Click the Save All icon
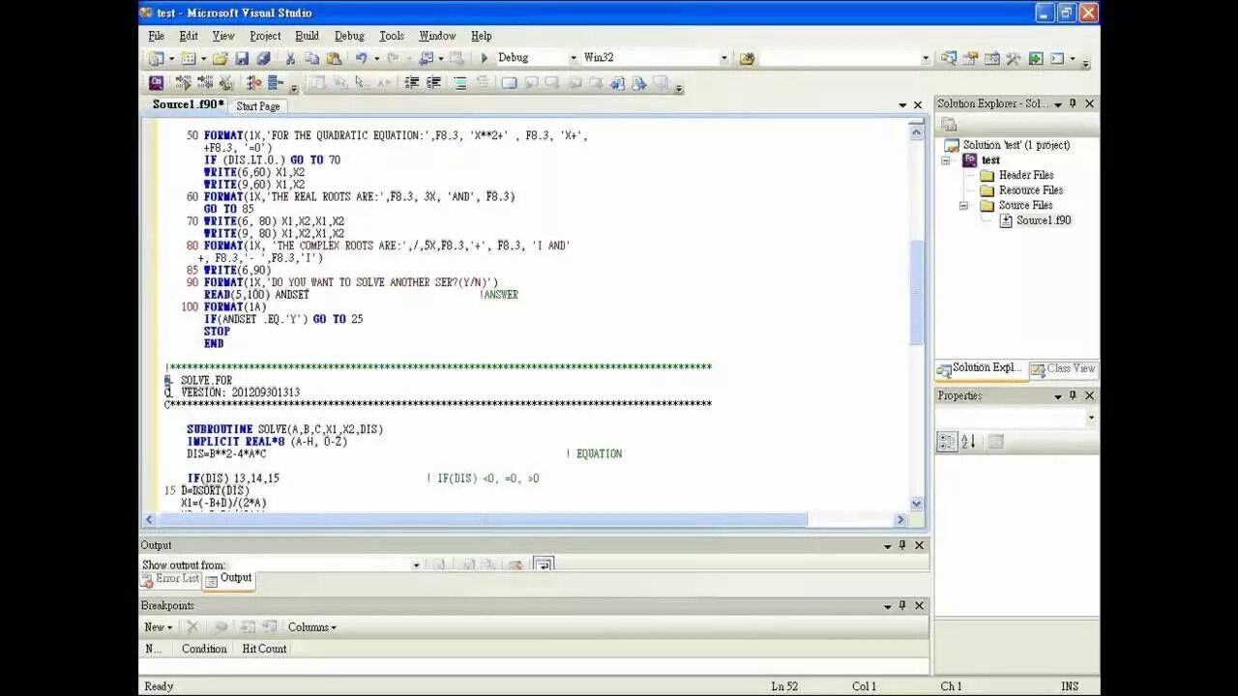The image size is (1238, 696). pos(263,58)
